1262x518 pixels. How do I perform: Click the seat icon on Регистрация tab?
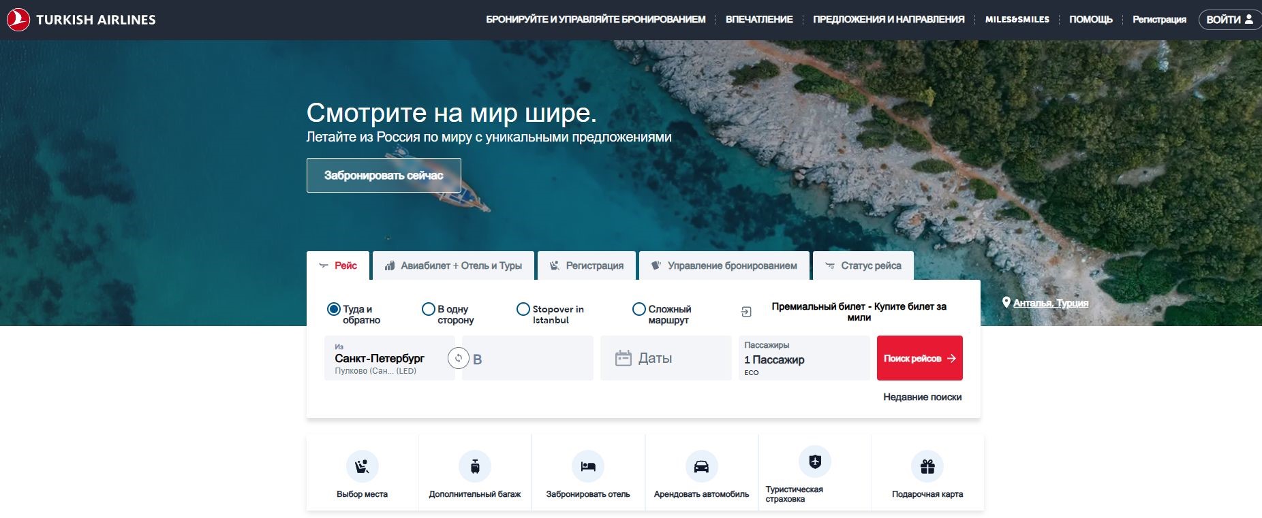tap(555, 265)
